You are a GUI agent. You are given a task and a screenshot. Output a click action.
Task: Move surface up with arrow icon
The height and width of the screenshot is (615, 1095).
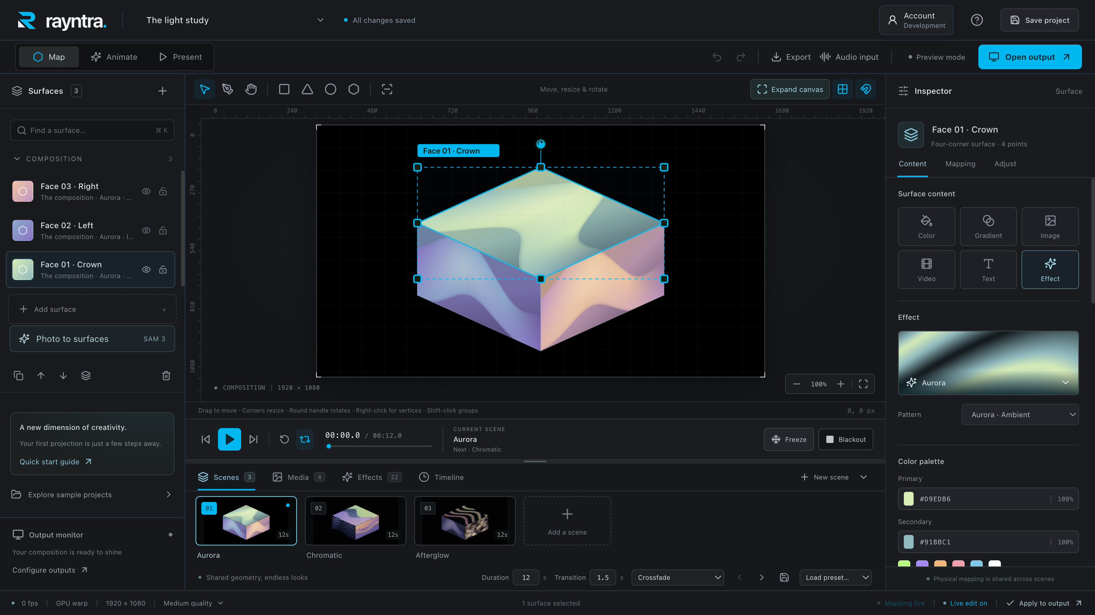click(41, 376)
